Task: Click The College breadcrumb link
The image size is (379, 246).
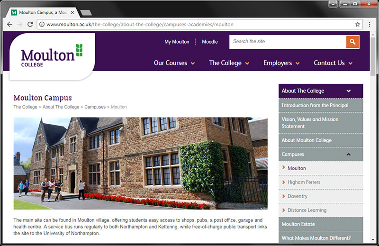Action: [26, 107]
